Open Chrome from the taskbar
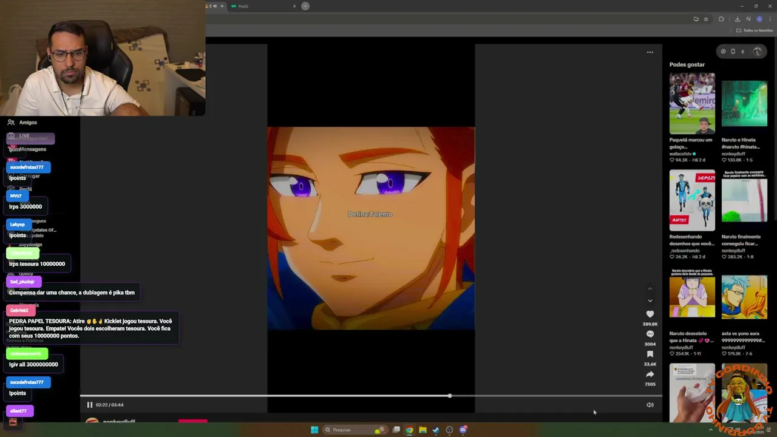The image size is (777, 437). coord(409,430)
